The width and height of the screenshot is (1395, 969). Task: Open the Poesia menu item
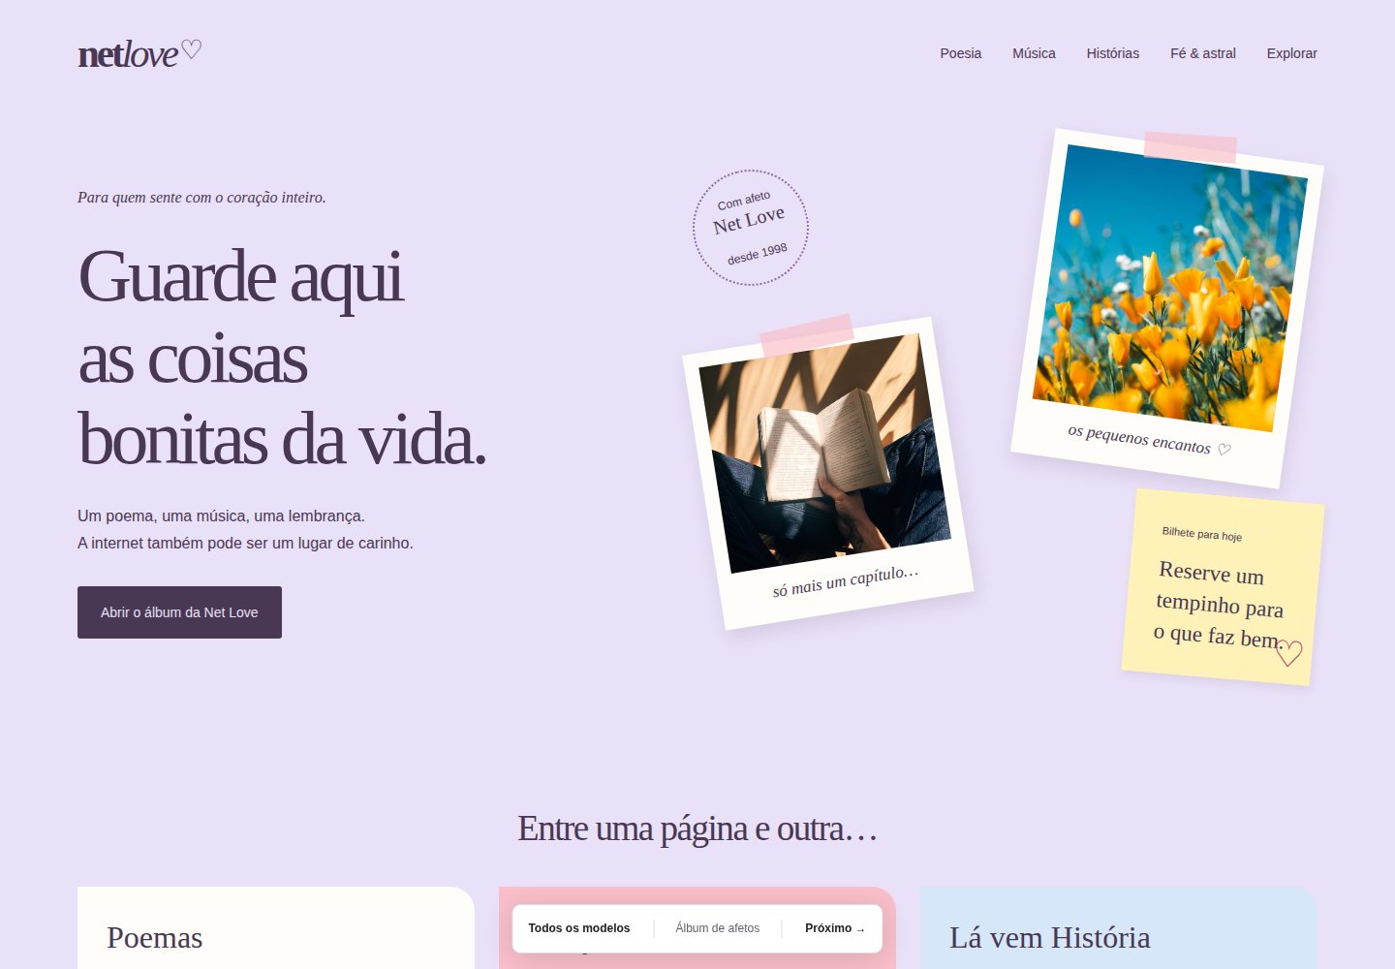pos(960,53)
